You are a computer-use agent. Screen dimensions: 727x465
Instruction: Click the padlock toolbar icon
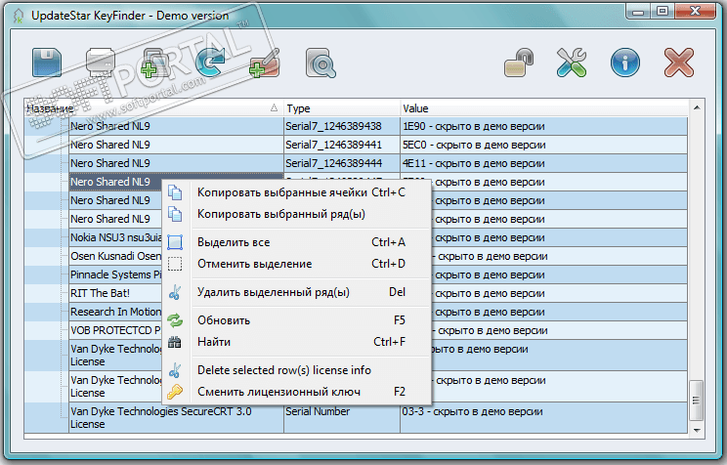pos(518,64)
